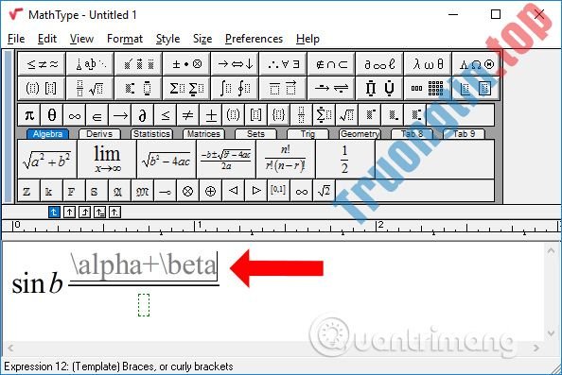
Task: Open the logical symbols palette (∴ ∀ ∃)
Action: (283, 64)
